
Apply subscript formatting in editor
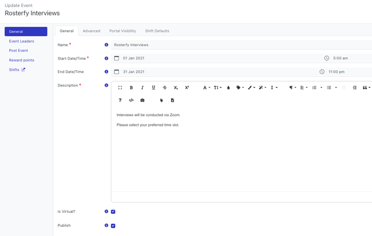[176, 87]
